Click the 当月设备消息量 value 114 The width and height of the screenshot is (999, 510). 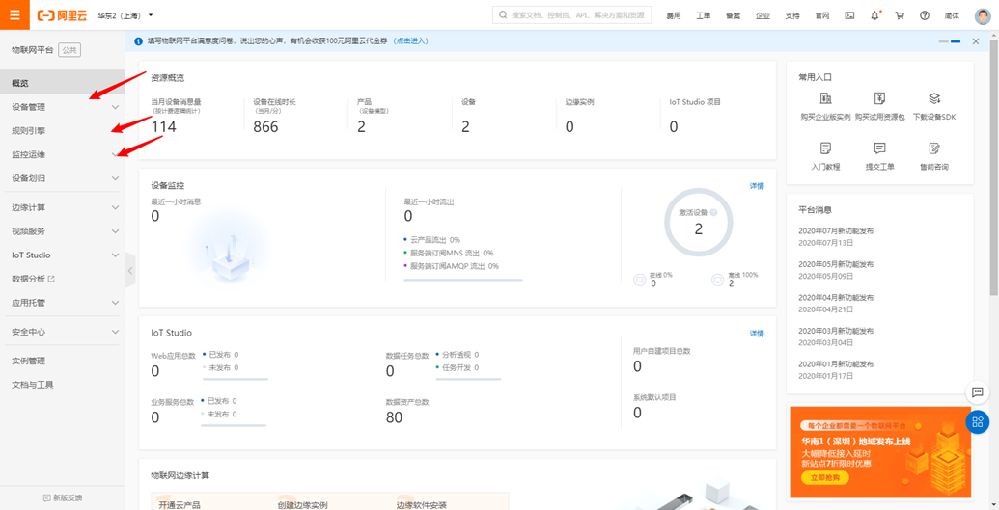pos(164,126)
